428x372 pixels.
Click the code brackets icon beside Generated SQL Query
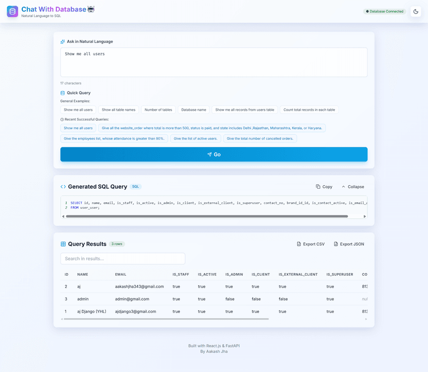[64, 186]
